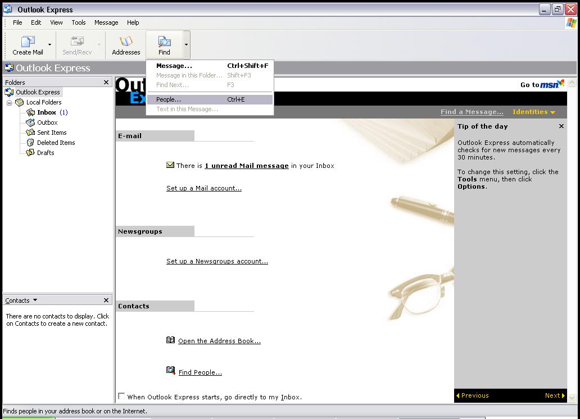Click the Outlook Express banner icon

(x=9, y=67)
